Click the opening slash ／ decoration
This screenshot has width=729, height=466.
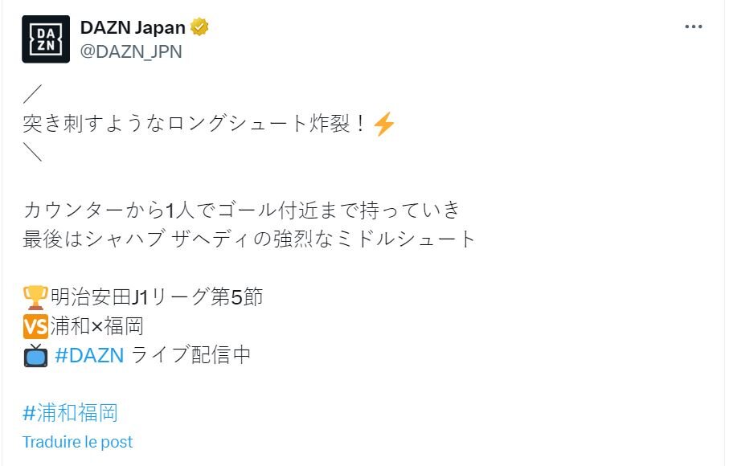(32, 96)
